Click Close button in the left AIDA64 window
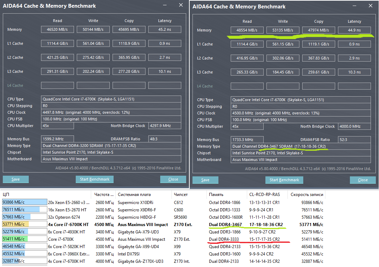This screenshot has width=379, height=267. [x=173, y=179]
